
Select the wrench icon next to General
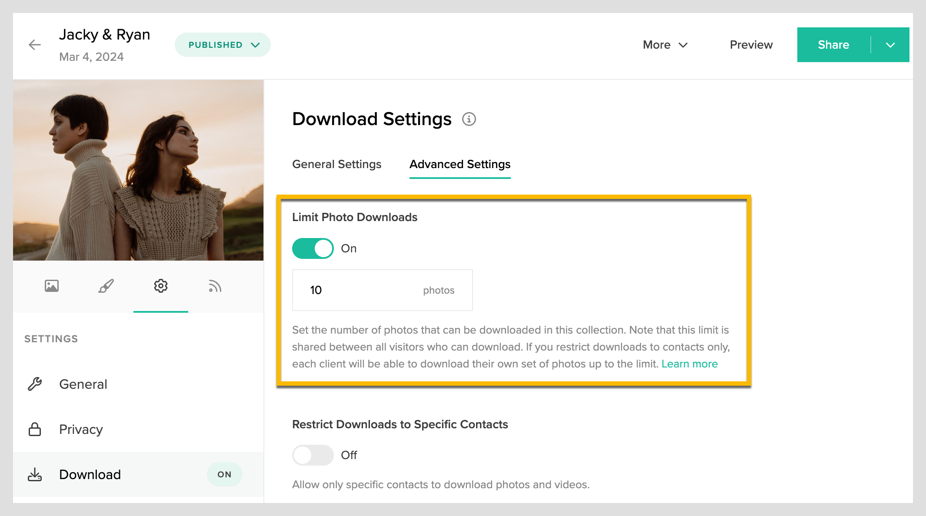pos(35,384)
